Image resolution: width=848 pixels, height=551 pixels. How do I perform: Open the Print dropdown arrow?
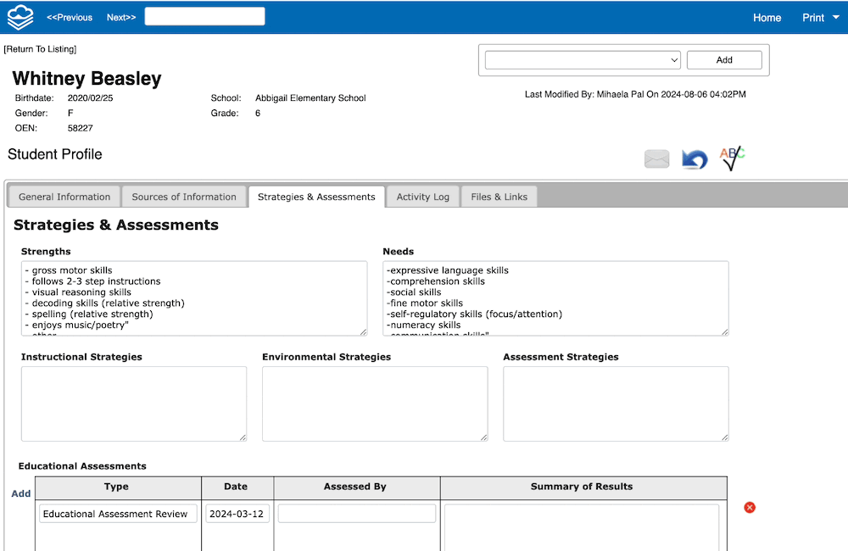[x=835, y=17]
